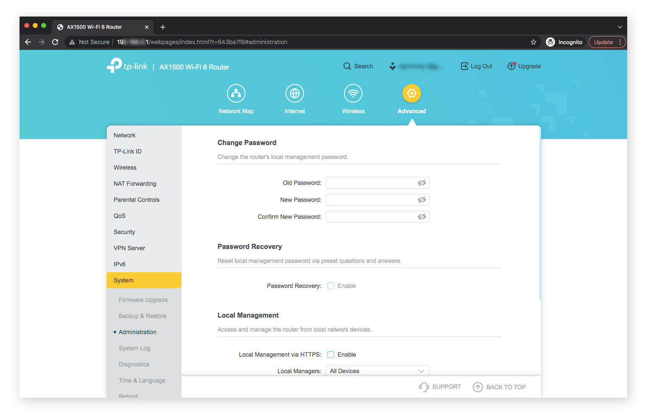This screenshot has width=645, height=416.
Task: Click the Upgrade icon
Action: [x=524, y=66]
